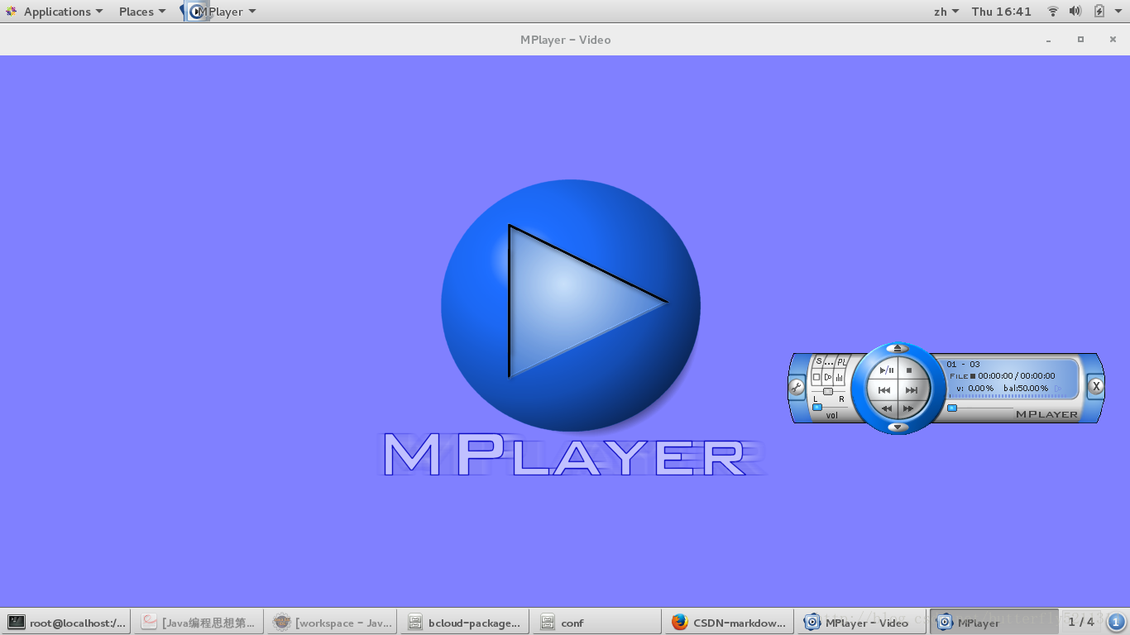Switch to the conf taskbar window
1130x635 pixels.
597,623
